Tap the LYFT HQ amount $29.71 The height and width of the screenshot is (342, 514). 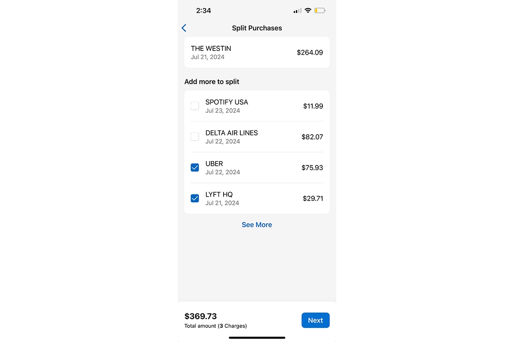313,198
